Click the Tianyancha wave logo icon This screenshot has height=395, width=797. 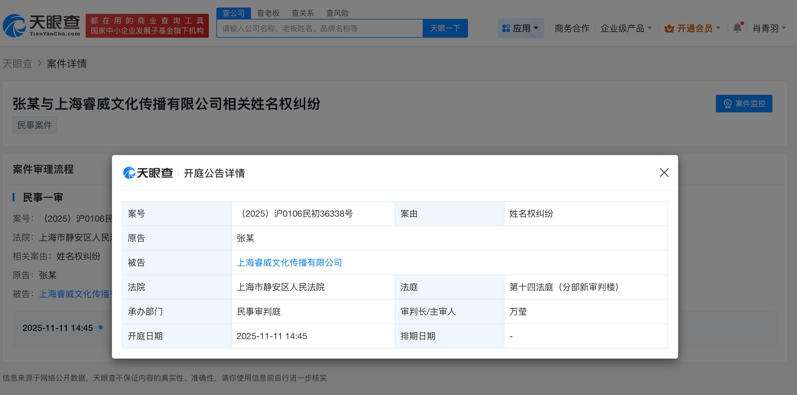(15, 25)
